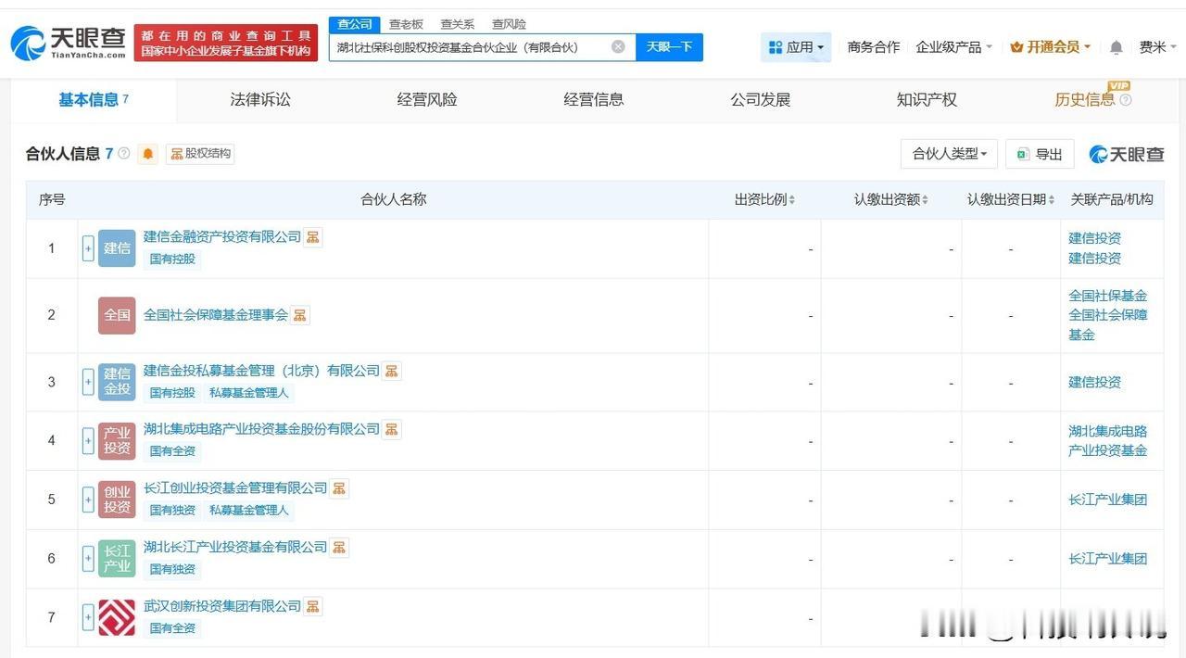This screenshot has height=658, width=1186.
Task: Switch to the 公司发展 tab
Action: (x=761, y=100)
